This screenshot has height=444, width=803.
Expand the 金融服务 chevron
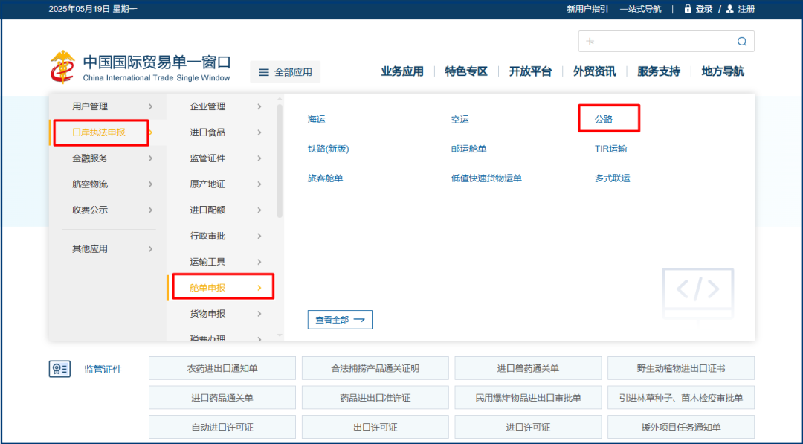[x=150, y=158]
